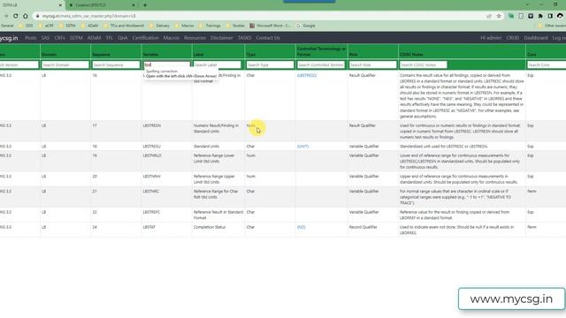The image size is (566, 318).
Task: Follow the (LBSTRESC) codelist link
Action: pos(307,75)
